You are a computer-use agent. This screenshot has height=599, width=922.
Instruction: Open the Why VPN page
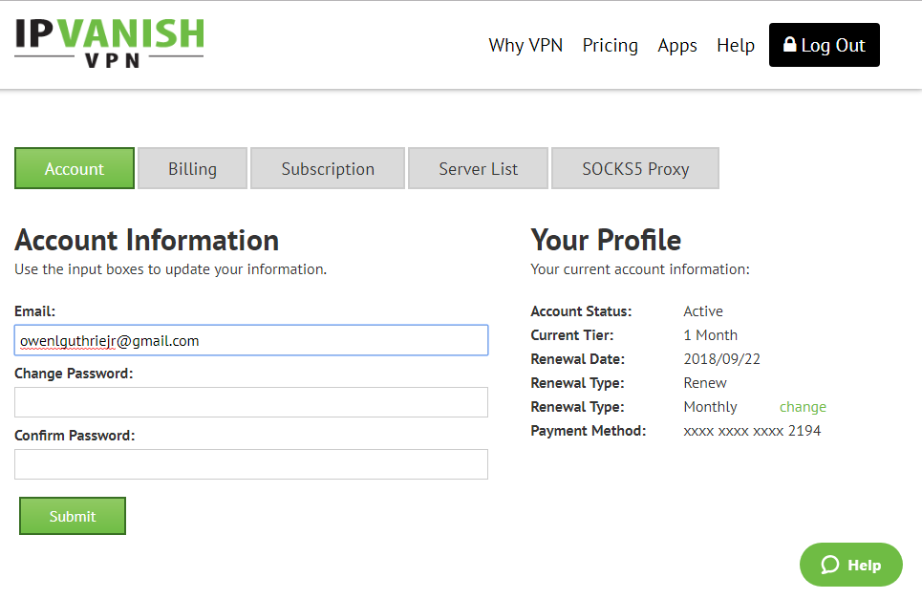point(525,45)
